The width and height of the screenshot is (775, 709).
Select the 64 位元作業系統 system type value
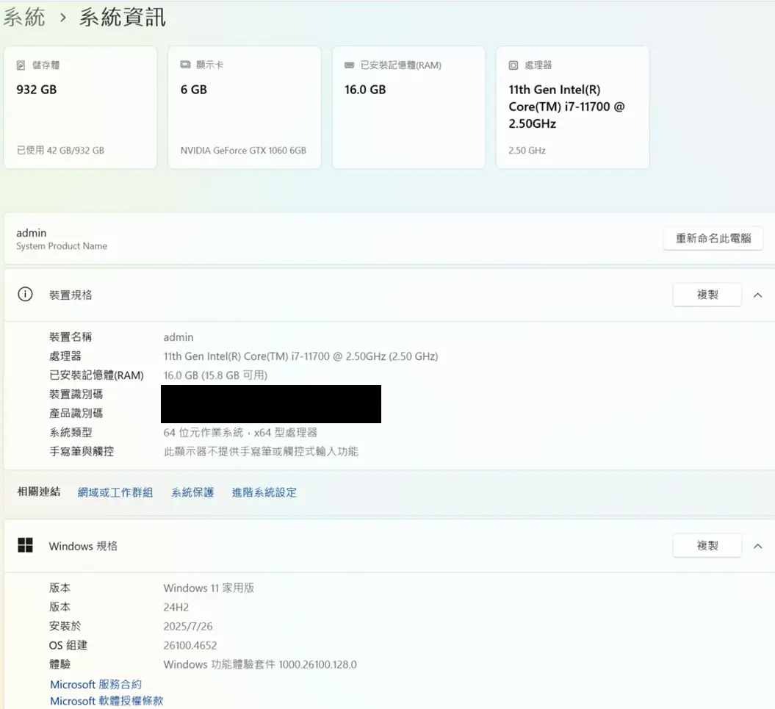(241, 433)
